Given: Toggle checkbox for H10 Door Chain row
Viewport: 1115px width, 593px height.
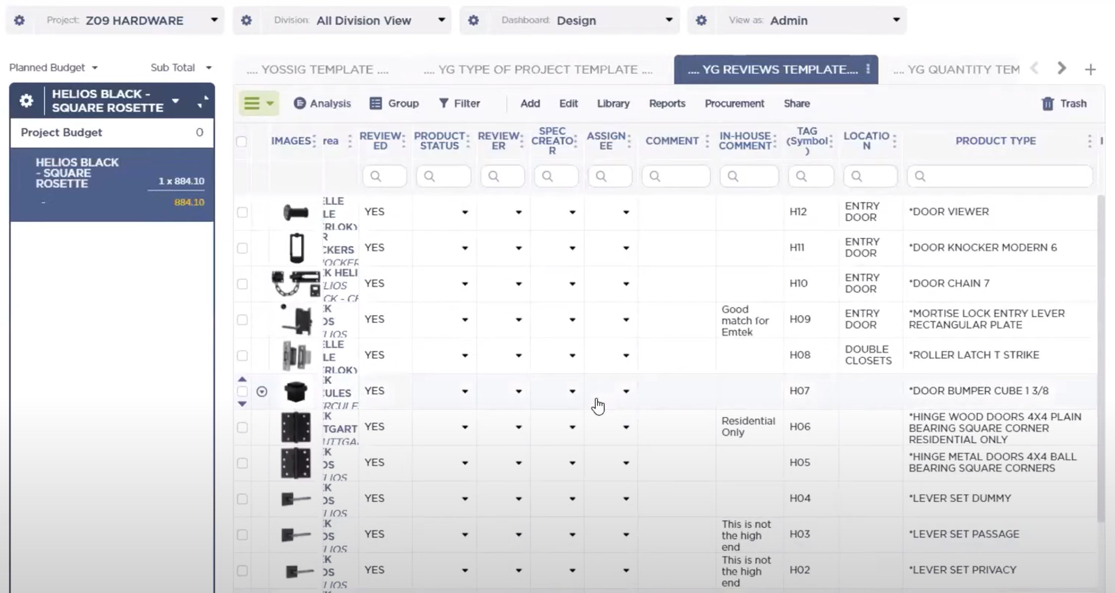Looking at the screenshot, I should click(242, 284).
